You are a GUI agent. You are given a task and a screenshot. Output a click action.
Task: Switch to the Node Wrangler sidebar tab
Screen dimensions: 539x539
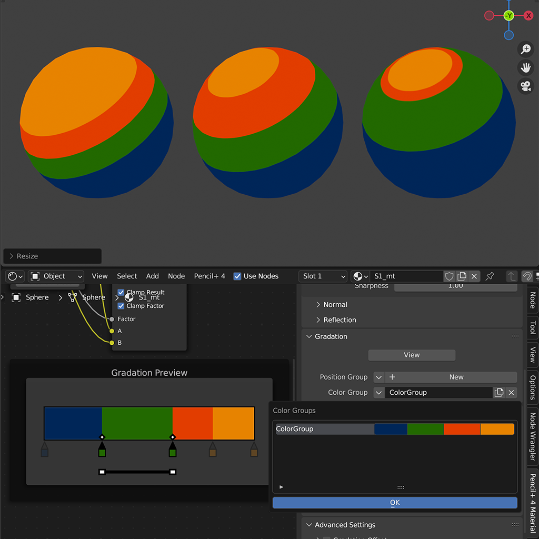tap(533, 437)
